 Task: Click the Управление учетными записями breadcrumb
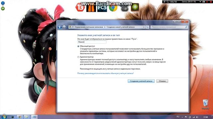(x=89, y=27)
